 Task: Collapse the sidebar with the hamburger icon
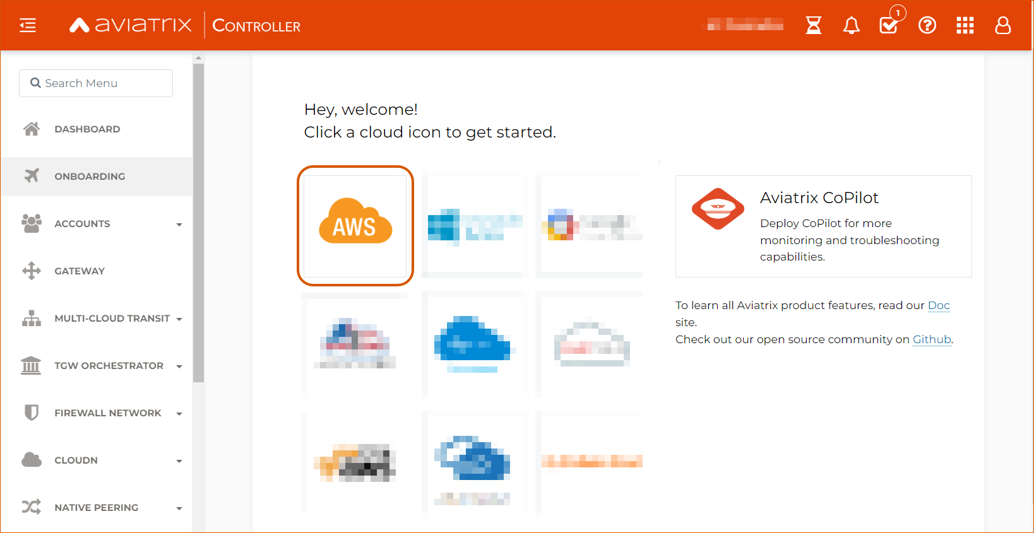(28, 25)
